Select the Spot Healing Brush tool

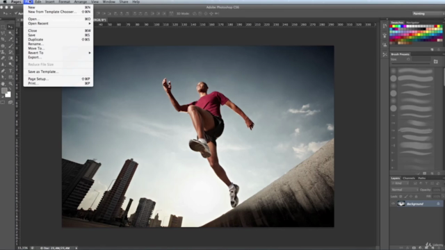click(3, 46)
